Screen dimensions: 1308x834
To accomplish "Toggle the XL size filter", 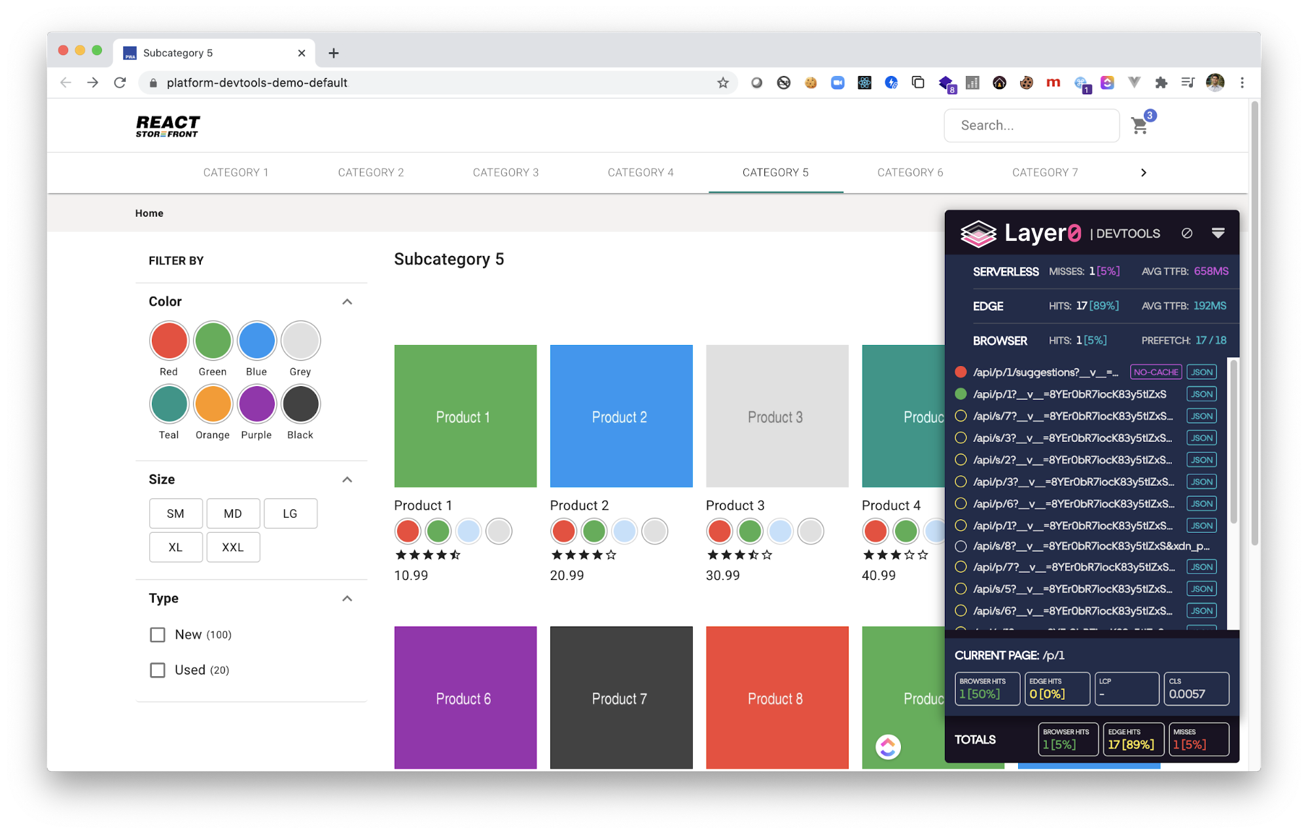I will (175, 547).
